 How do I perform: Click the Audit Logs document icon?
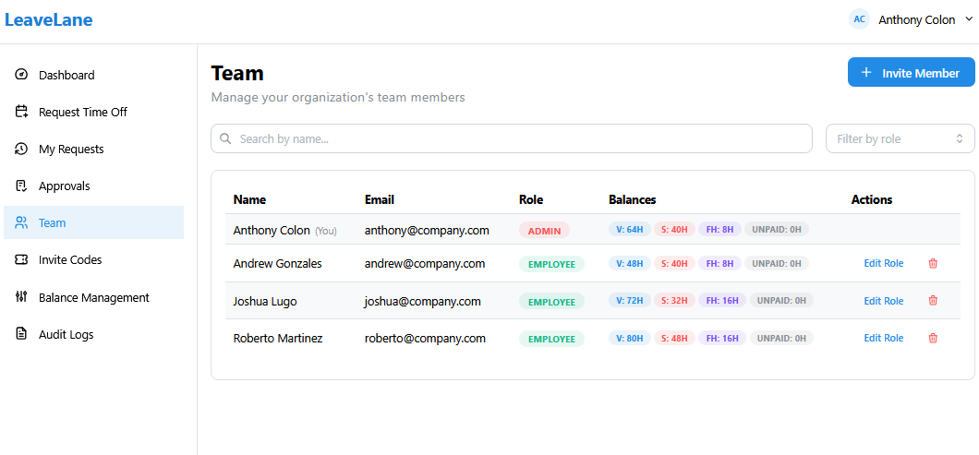point(21,334)
